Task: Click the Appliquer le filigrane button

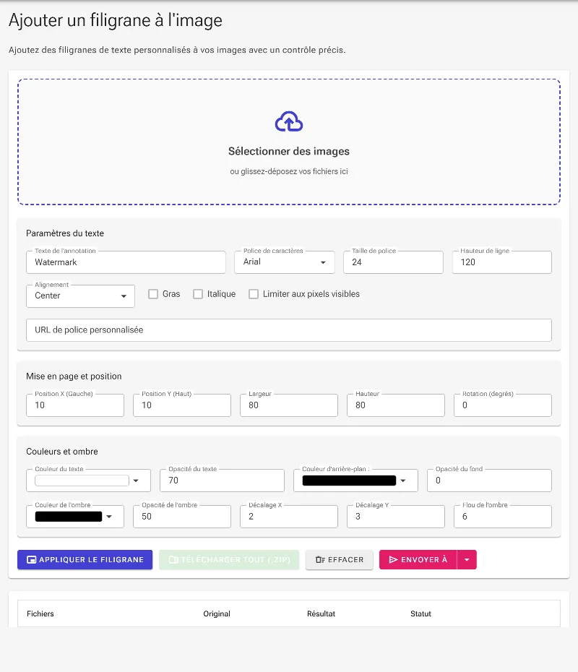Action: (x=85, y=560)
